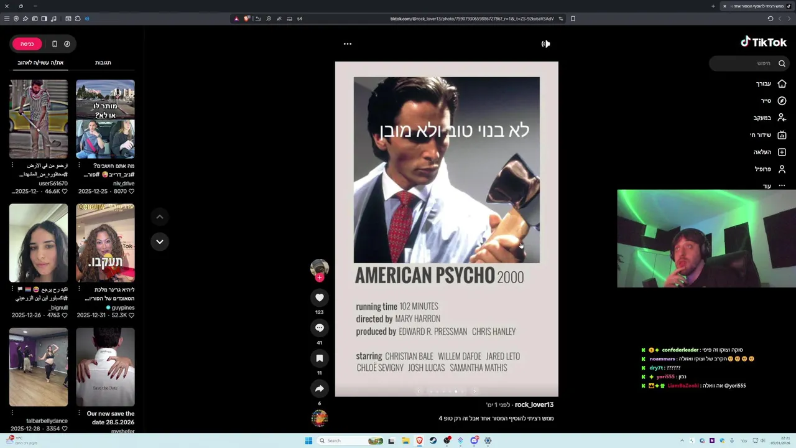Viewport: 796px width, 448px height.
Task: Open rock_lover13 profile link
Action: [534, 404]
